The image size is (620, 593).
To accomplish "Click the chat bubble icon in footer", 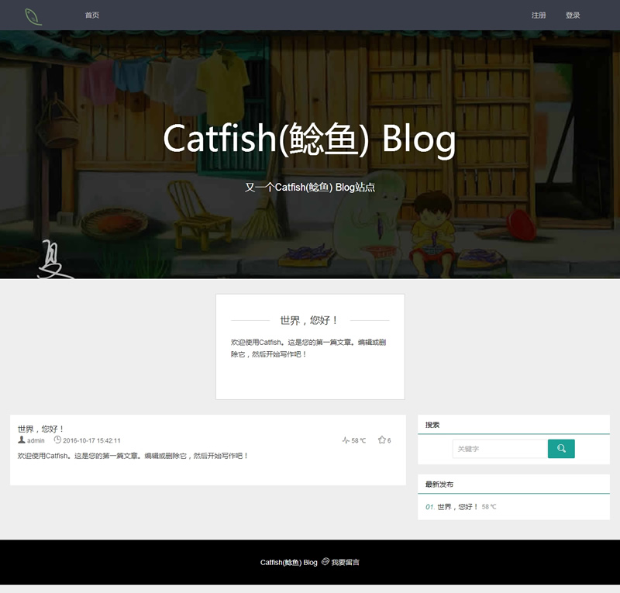I will (325, 561).
